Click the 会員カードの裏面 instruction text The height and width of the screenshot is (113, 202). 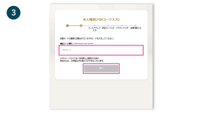87,39
